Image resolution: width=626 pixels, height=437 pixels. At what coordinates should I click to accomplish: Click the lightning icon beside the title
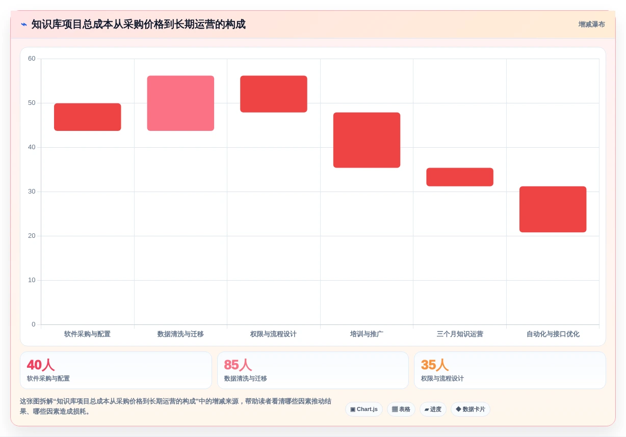click(24, 24)
